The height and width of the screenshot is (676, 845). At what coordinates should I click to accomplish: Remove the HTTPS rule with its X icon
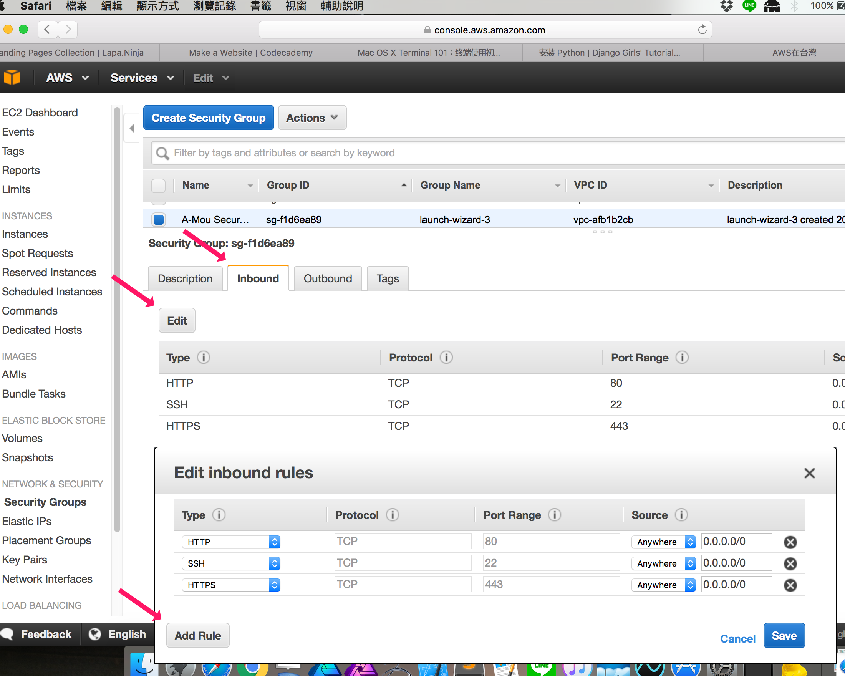point(790,585)
